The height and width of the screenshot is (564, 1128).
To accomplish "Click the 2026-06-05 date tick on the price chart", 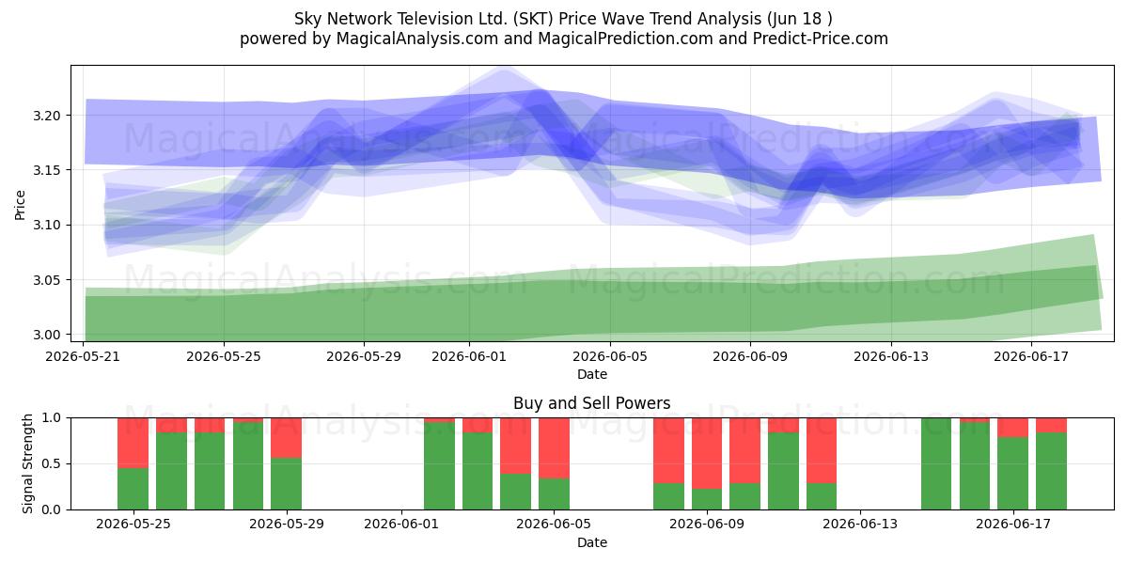I will (x=609, y=356).
